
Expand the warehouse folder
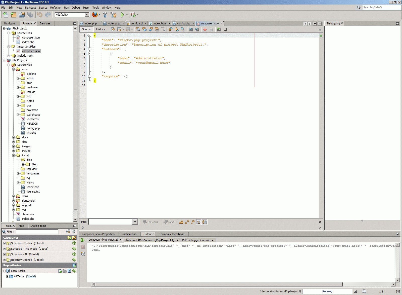tap(18, 115)
